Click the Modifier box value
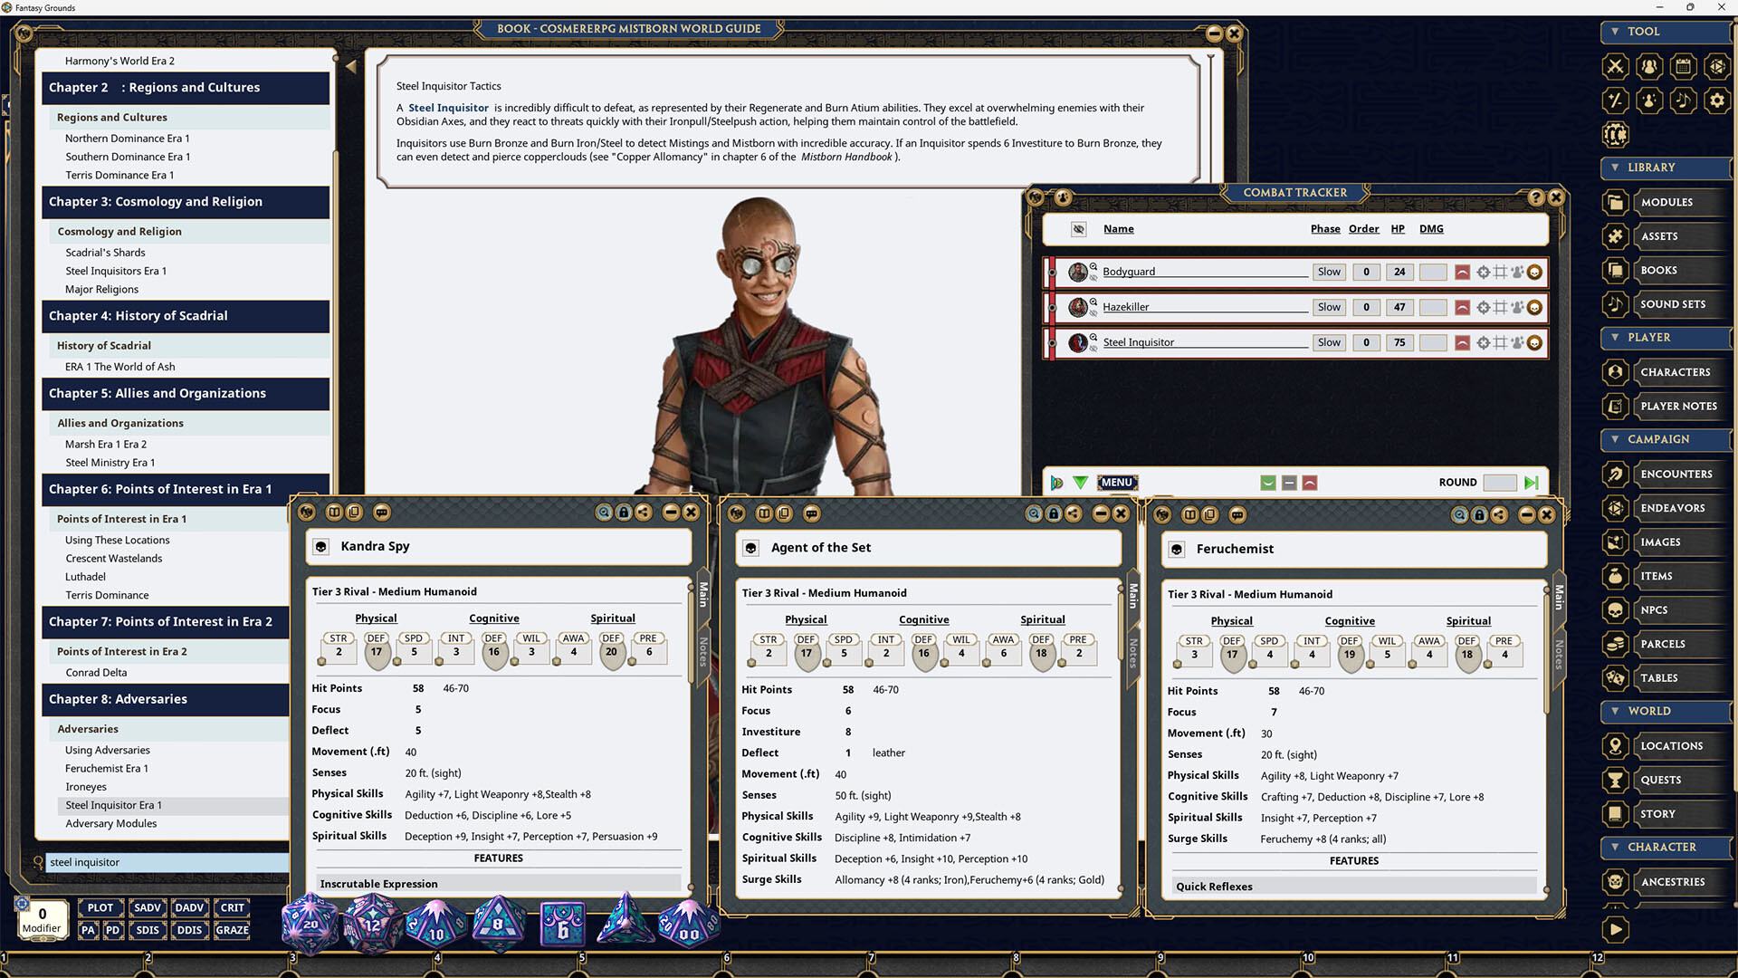The image size is (1738, 978). [42, 914]
